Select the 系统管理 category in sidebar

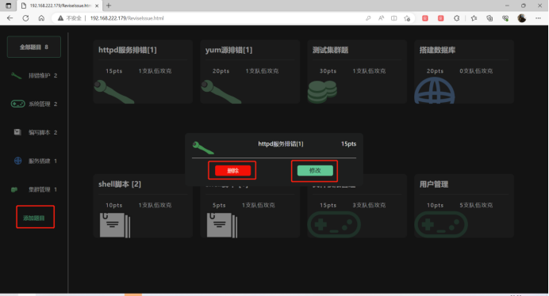(34, 104)
